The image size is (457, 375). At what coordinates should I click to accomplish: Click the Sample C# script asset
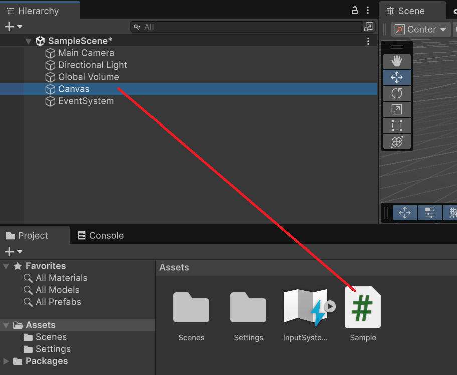[362, 308]
